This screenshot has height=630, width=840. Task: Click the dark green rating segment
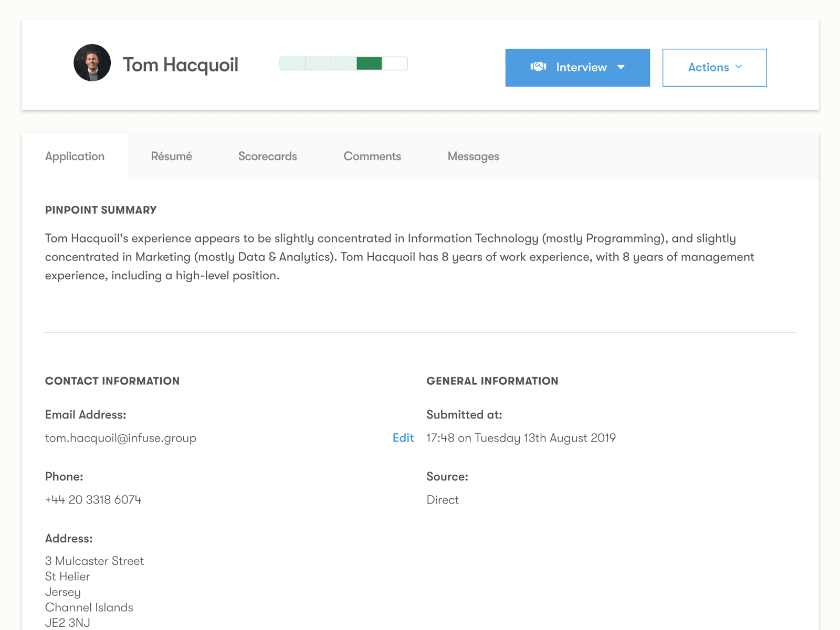pyautogui.click(x=369, y=64)
